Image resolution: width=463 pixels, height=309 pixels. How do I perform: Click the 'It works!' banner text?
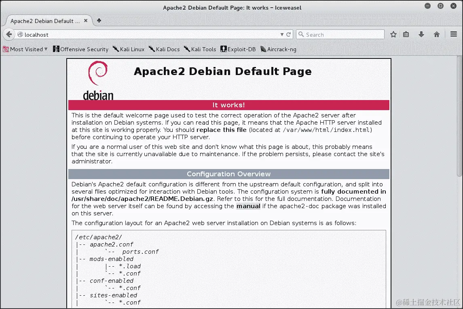[x=228, y=105]
